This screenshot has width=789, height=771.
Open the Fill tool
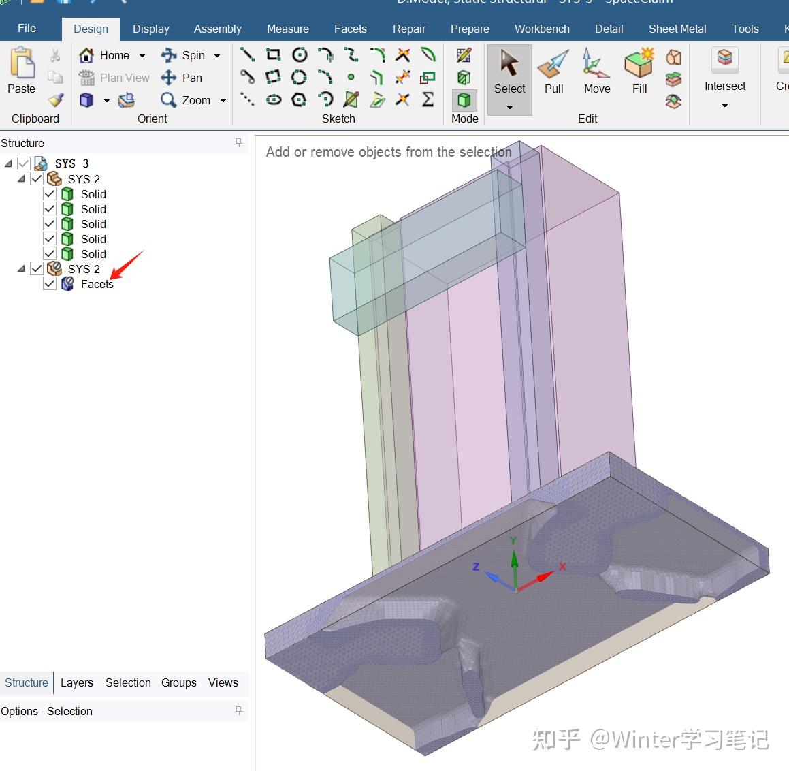pyautogui.click(x=639, y=72)
